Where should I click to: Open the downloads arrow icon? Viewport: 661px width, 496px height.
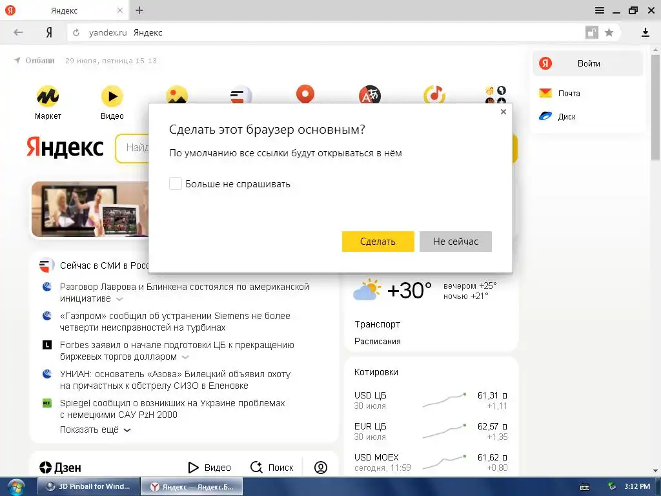tap(645, 32)
